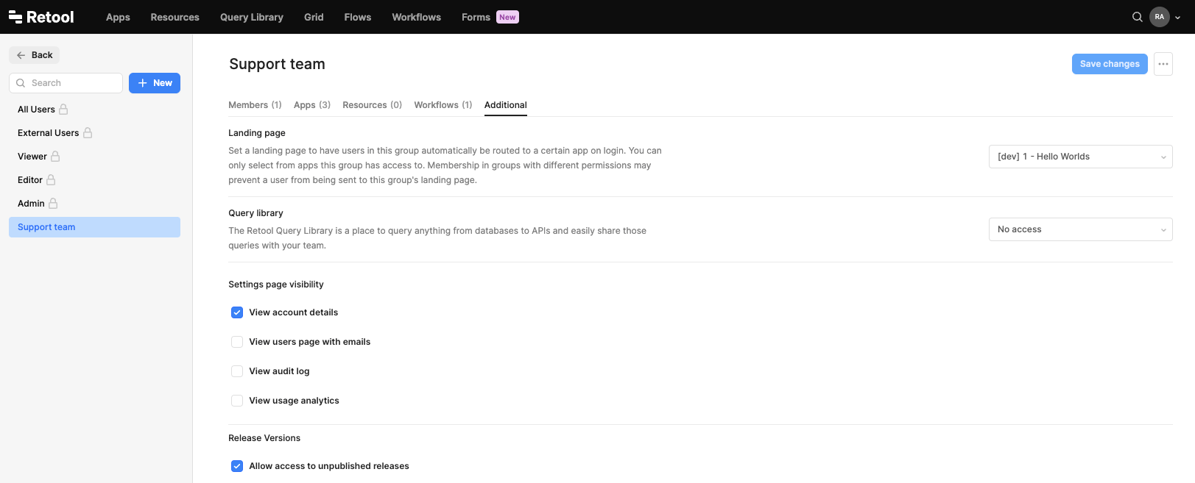Click the lock icon next to External Users

pyautogui.click(x=88, y=133)
